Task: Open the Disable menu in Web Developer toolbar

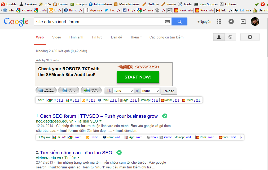Action: [9, 4]
